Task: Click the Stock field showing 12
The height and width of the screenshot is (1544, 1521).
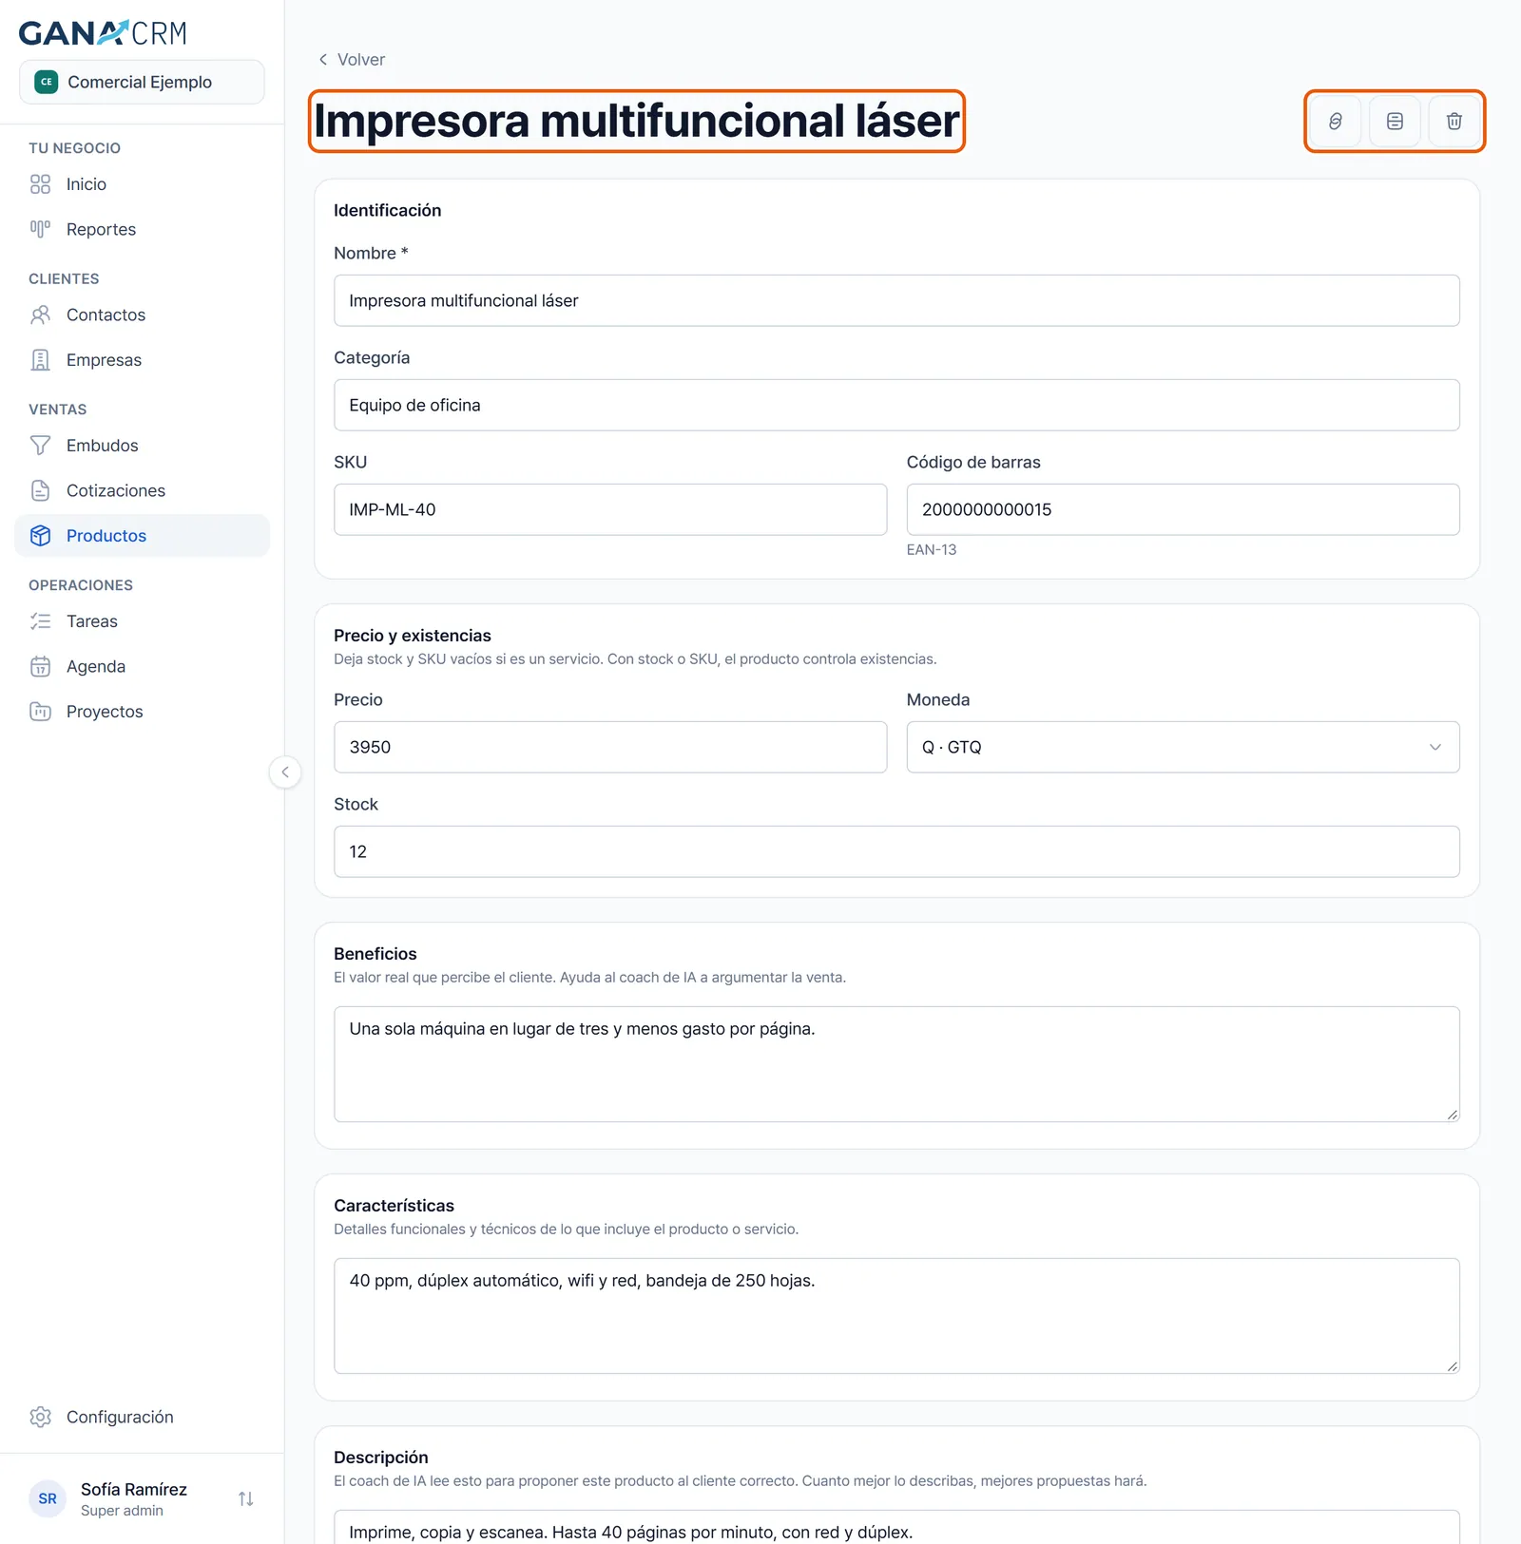Action: click(x=896, y=851)
